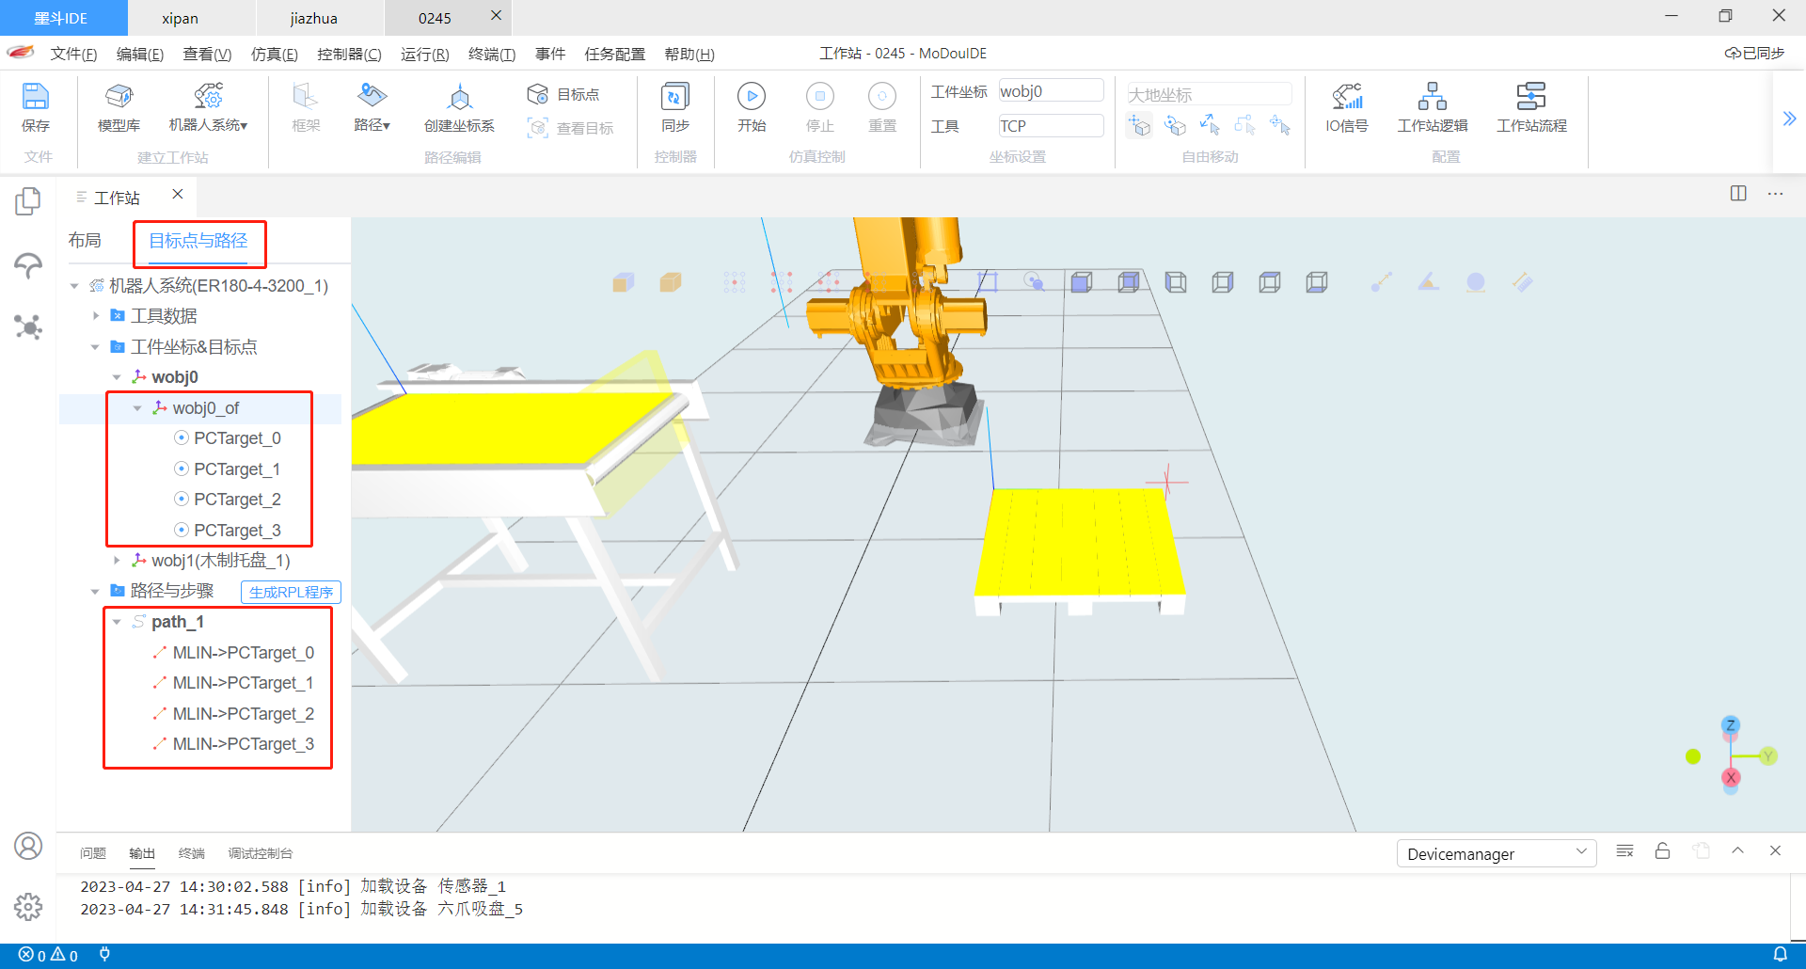
Task: Open the IO Signal (IO信号) configuration
Action: click(1346, 105)
